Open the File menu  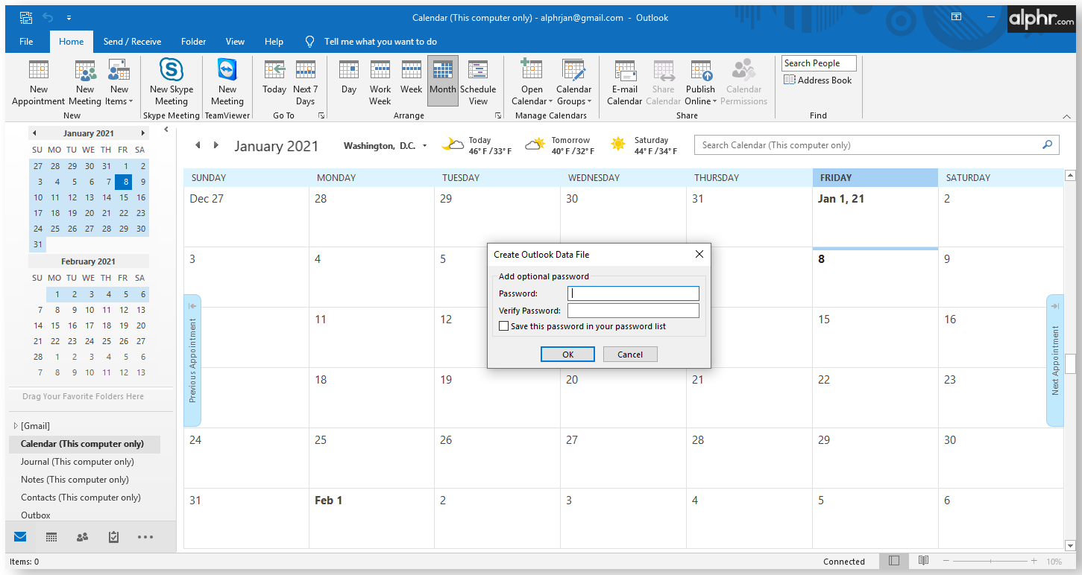26,42
